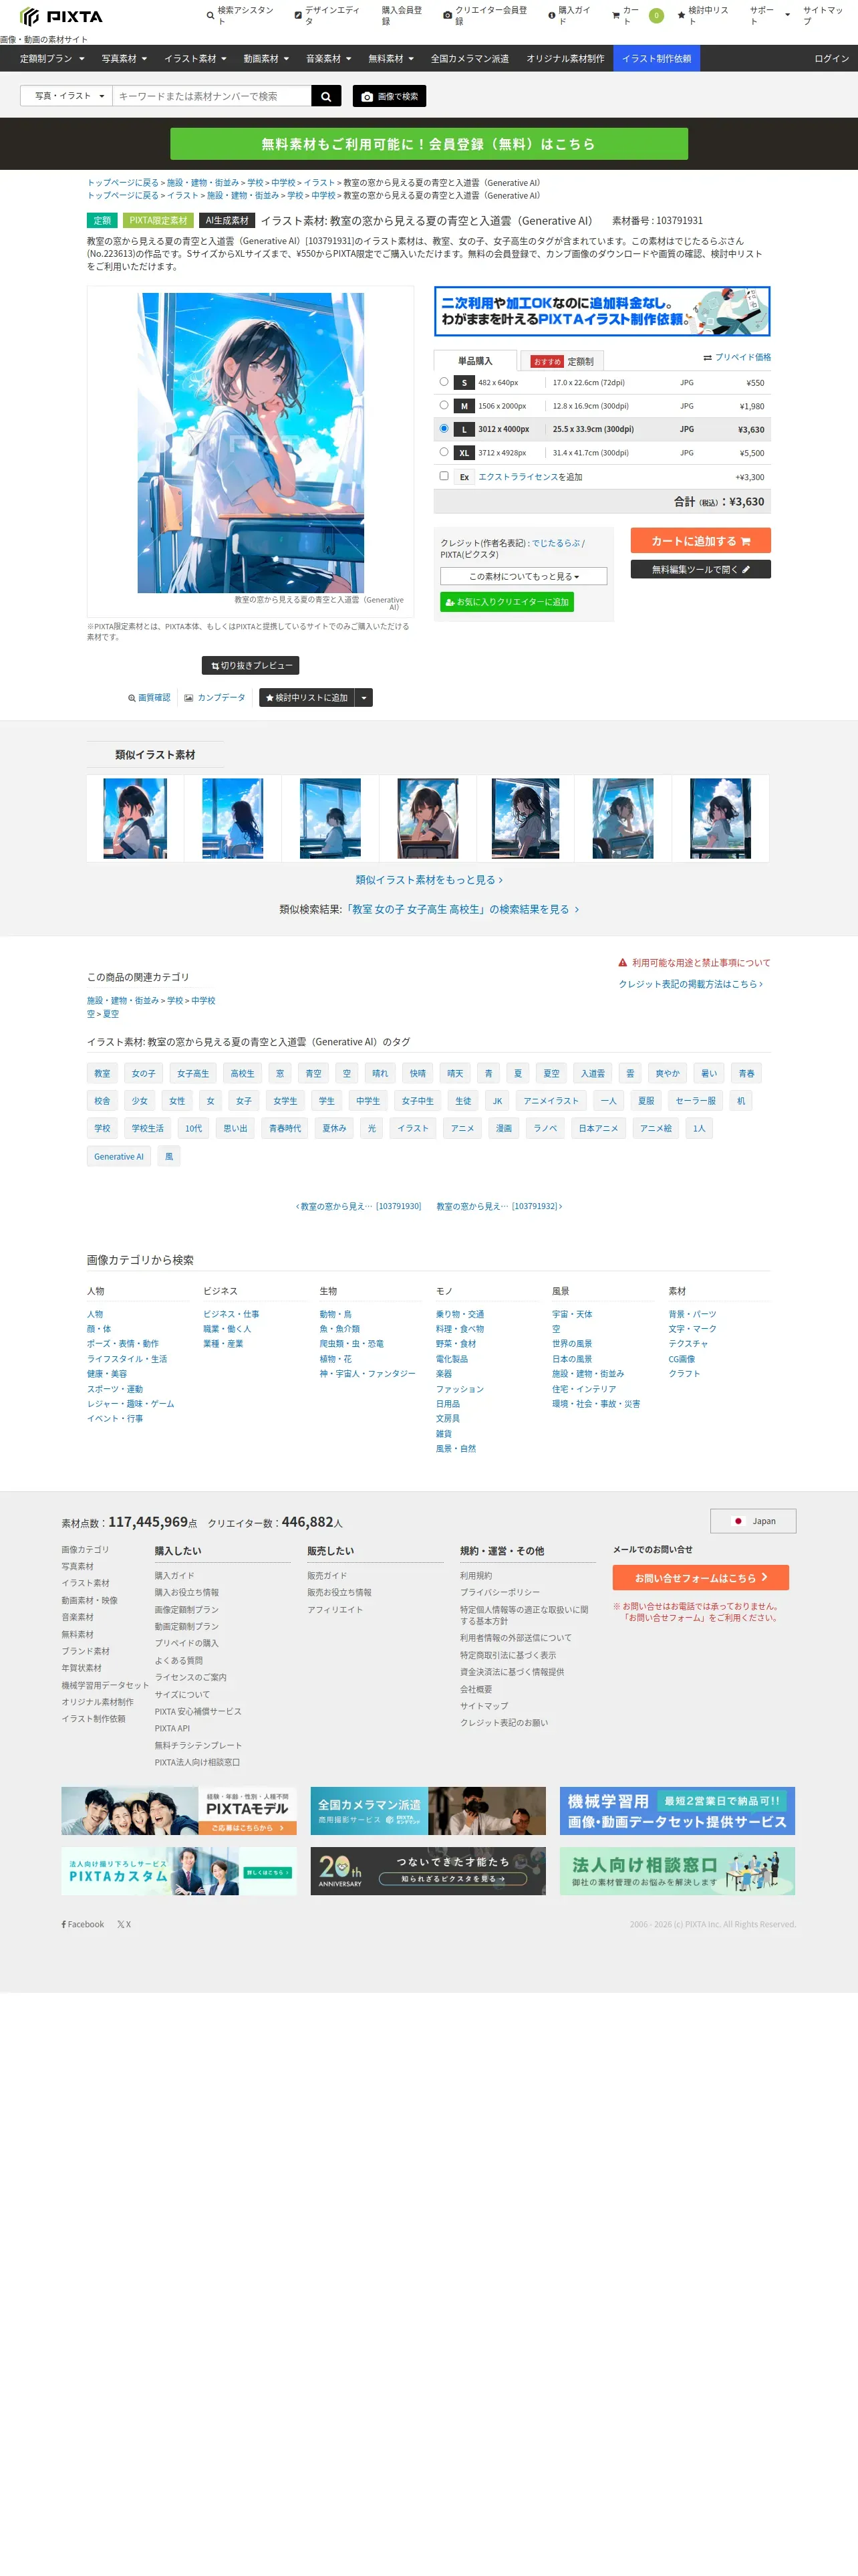
Task: Click the Generative AI tag
Action: [x=119, y=1156]
